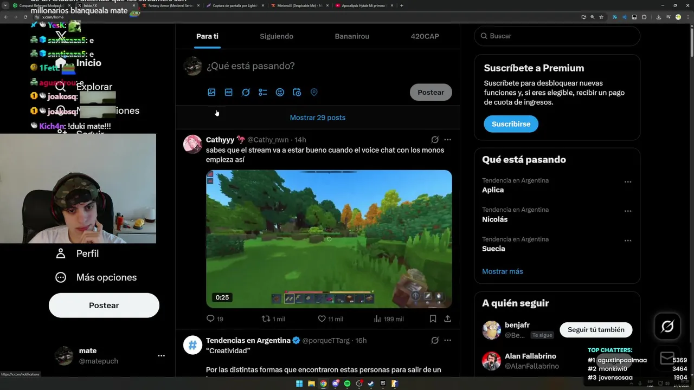Open more menu for Suecia trend
694x390 pixels.
(x=628, y=240)
